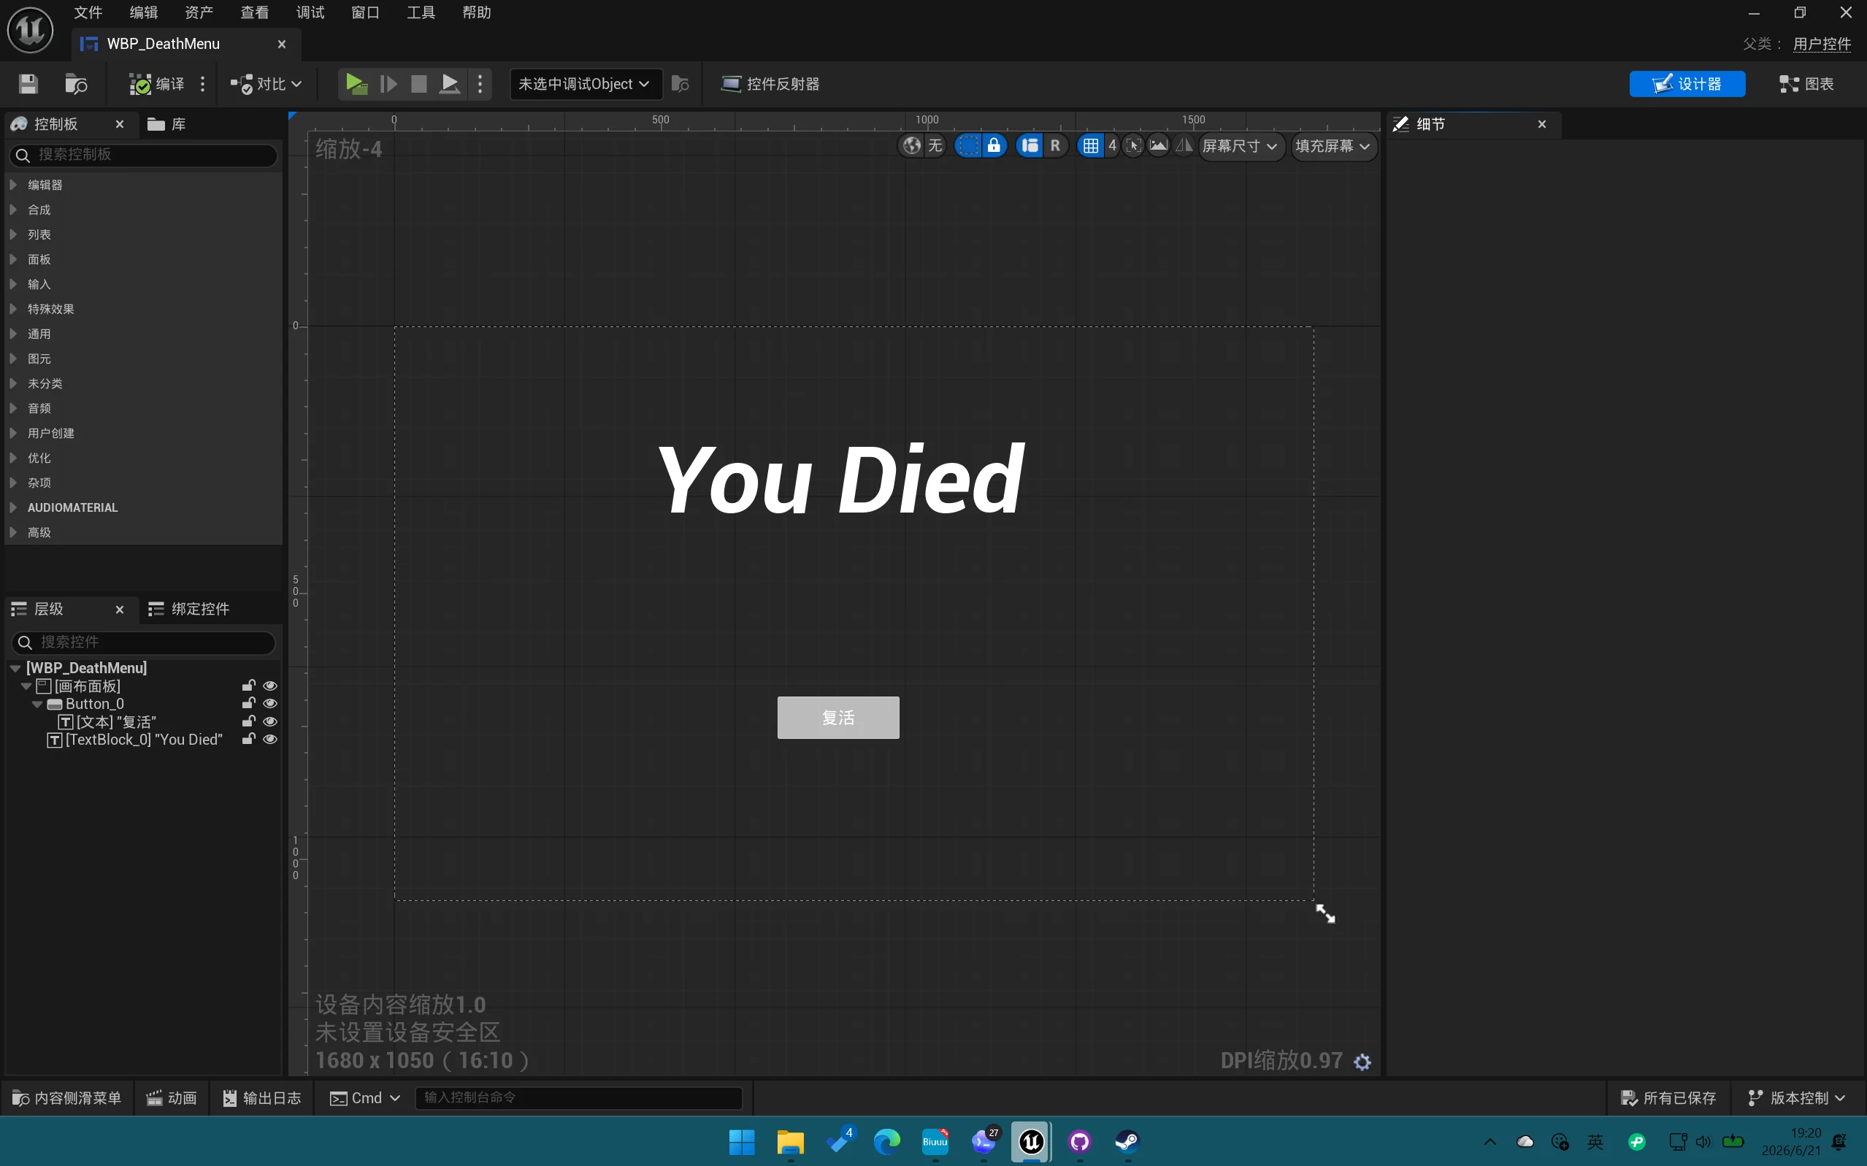The width and height of the screenshot is (1867, 1166).
Task: Expand the 用户创建 palette category
Action: point(13,434)
